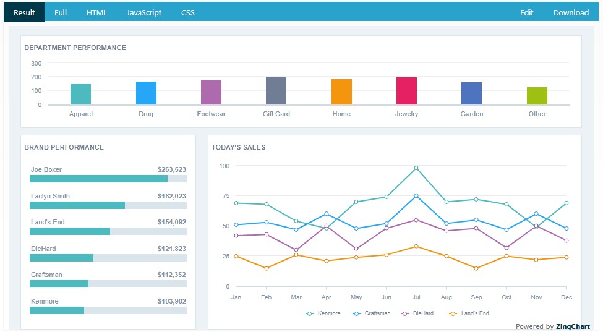Select the blue Drug bar
The image size is (603, 332).
pos(146,93)
